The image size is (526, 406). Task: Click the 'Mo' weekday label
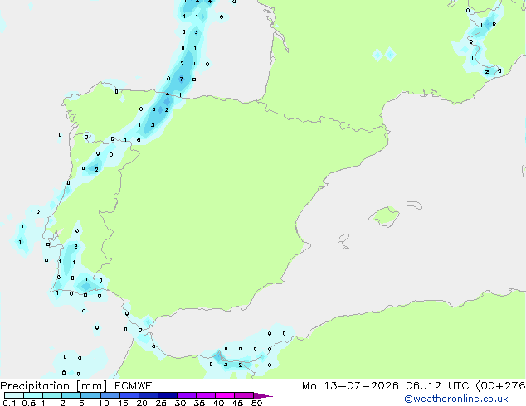[x=309, y=386]
